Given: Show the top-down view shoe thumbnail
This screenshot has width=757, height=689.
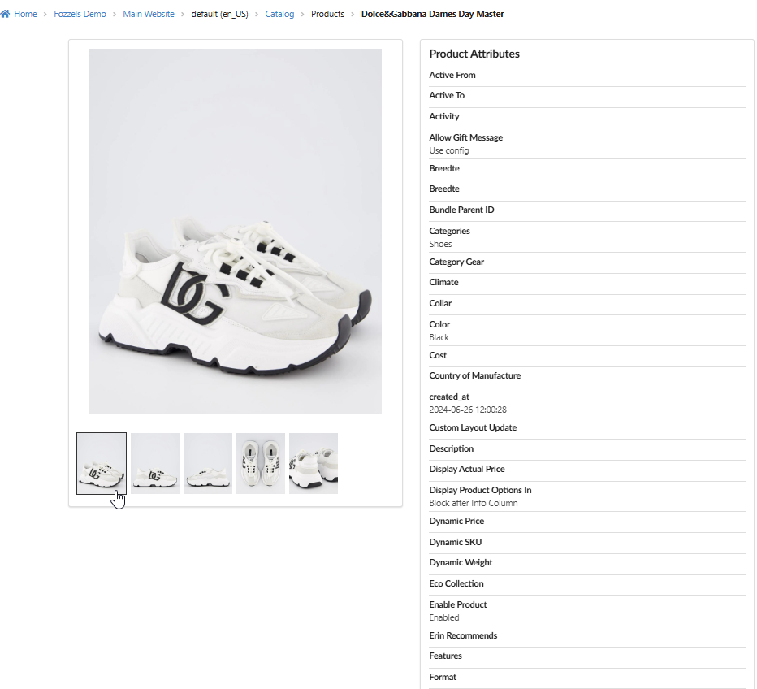Looking at the screenshot, I should pos(261,463).
